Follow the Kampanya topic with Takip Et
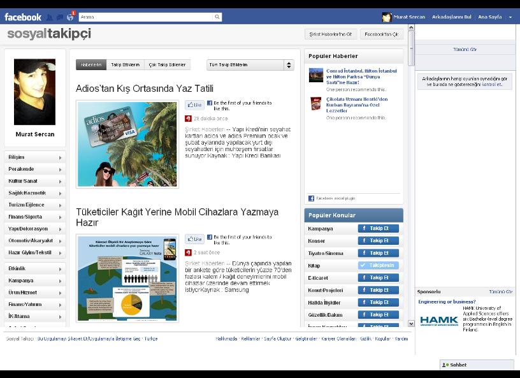Image resolution: width=520 pixels, height=378 pixels. (379, 228)
